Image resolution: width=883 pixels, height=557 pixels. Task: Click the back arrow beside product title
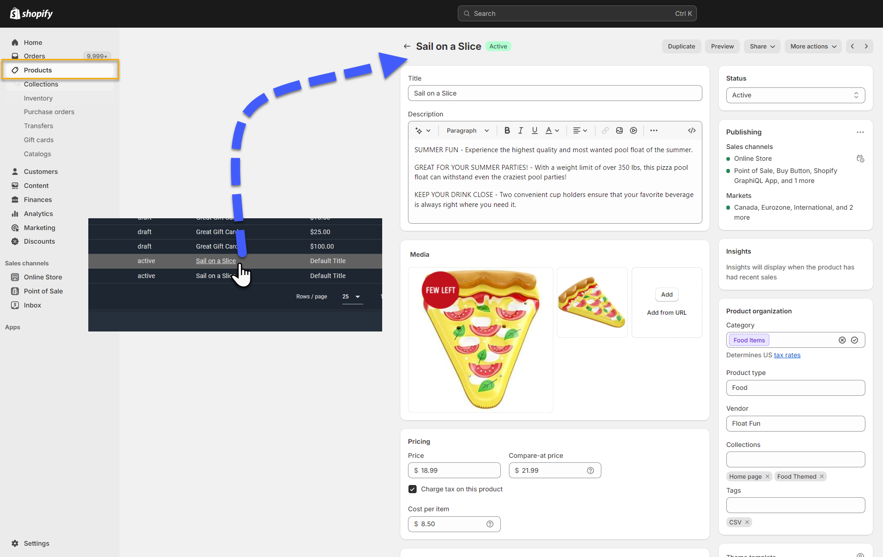(x=407, y=46)
